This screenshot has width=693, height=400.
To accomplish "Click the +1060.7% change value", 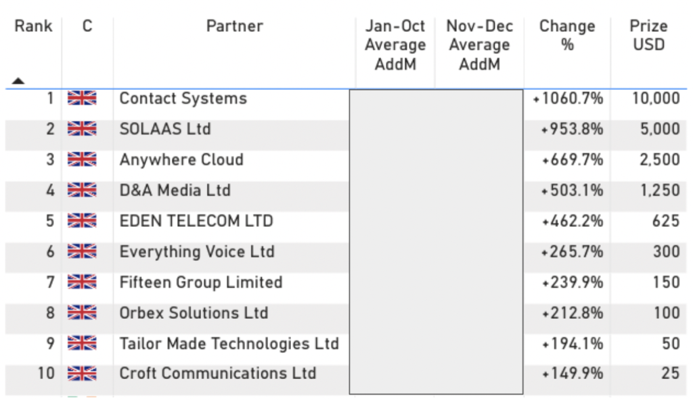I will coord(568,99).
